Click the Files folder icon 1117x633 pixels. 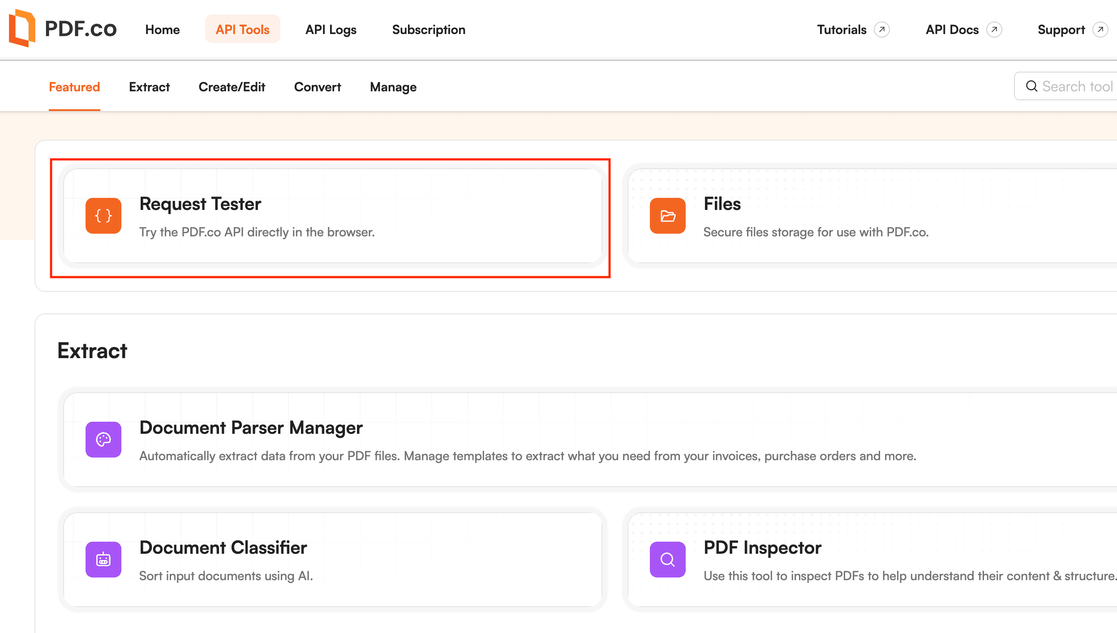click(667, 216)
